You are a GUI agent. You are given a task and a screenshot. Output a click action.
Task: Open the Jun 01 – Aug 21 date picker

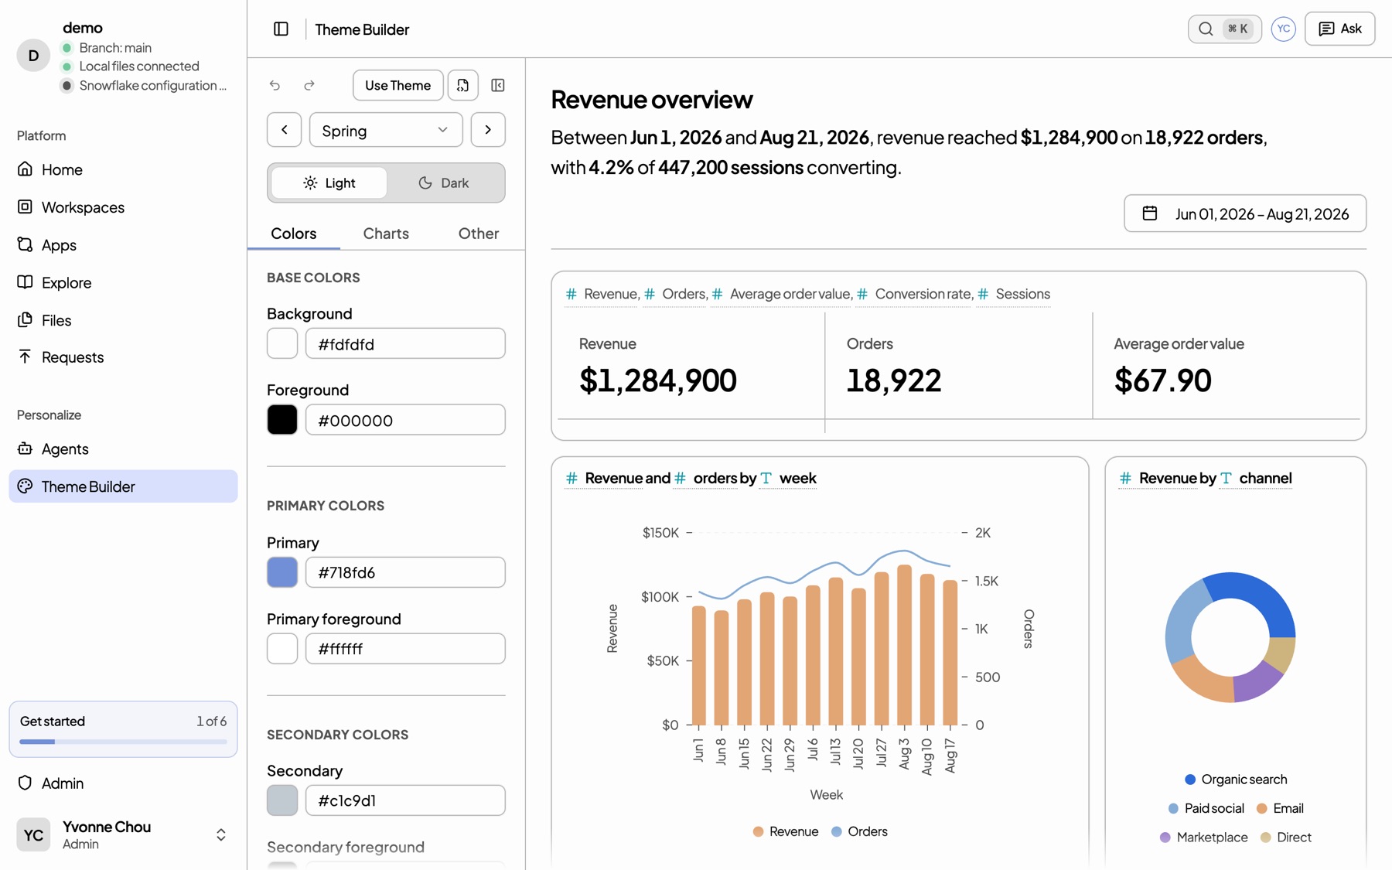(1245, 213)
